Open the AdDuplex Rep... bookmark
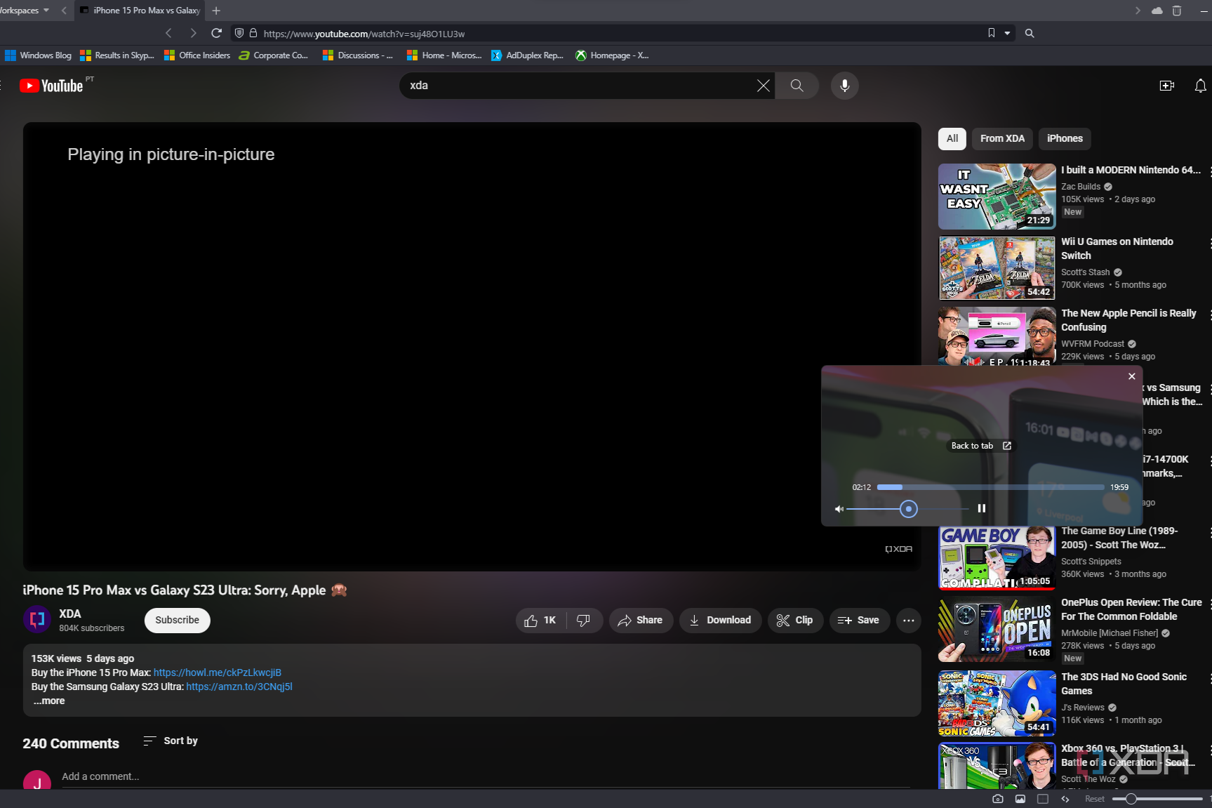This screenshot has height=808, width=1212. [x=527, y=55]
